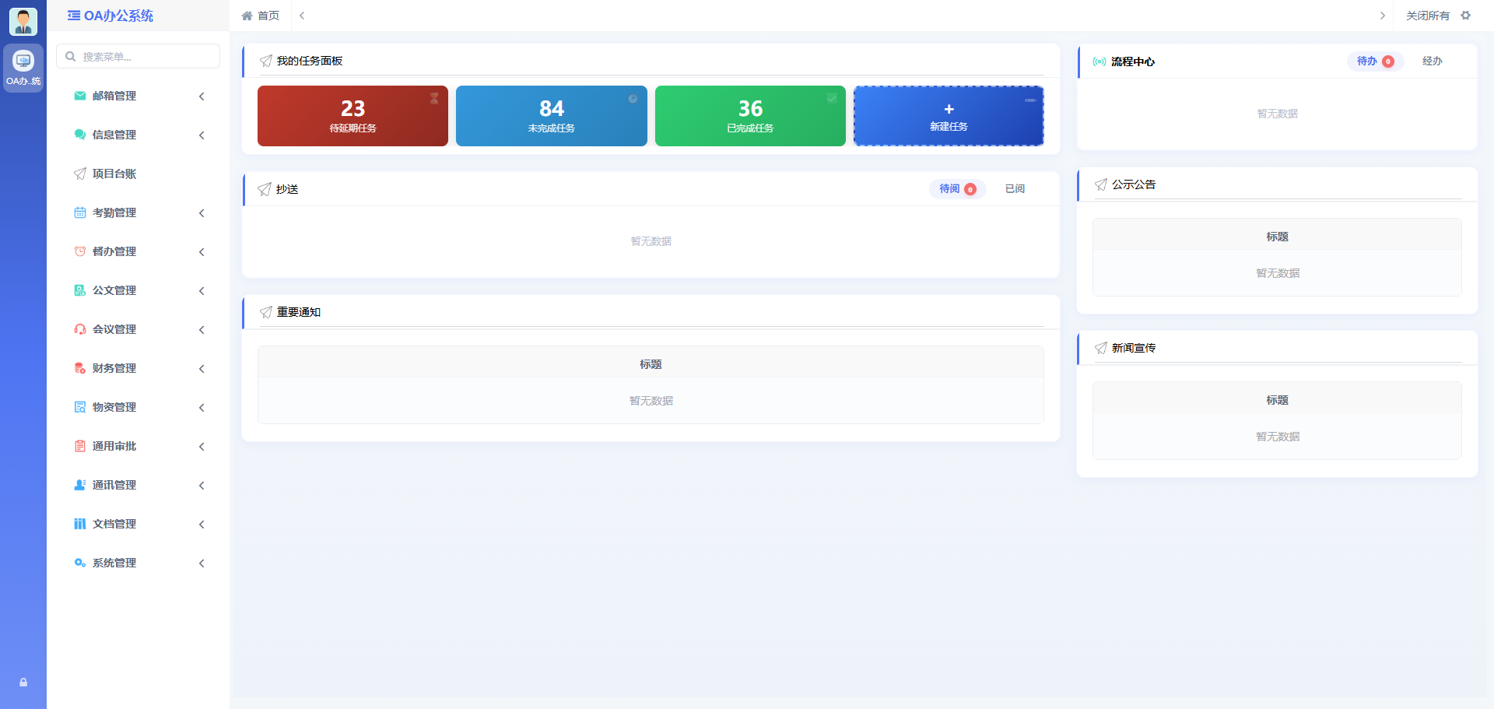Viewport: 1494px width, 709px height.
Task: Click the 通讯管理 contacts icon
Action: [80, 485]
